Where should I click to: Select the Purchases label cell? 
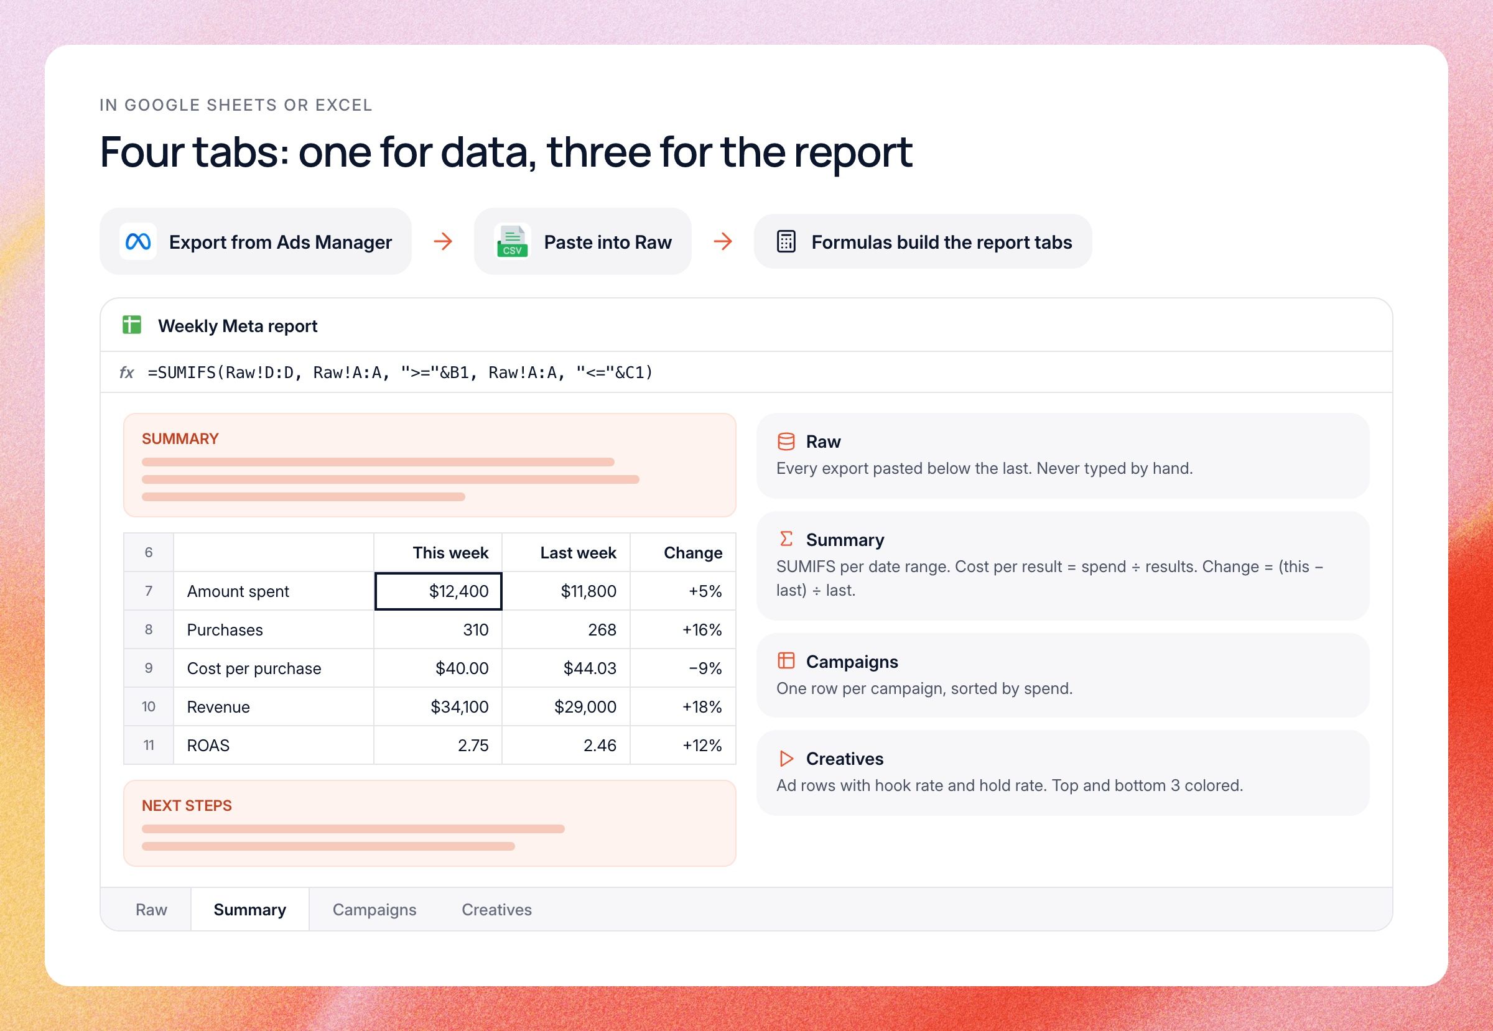273,630
